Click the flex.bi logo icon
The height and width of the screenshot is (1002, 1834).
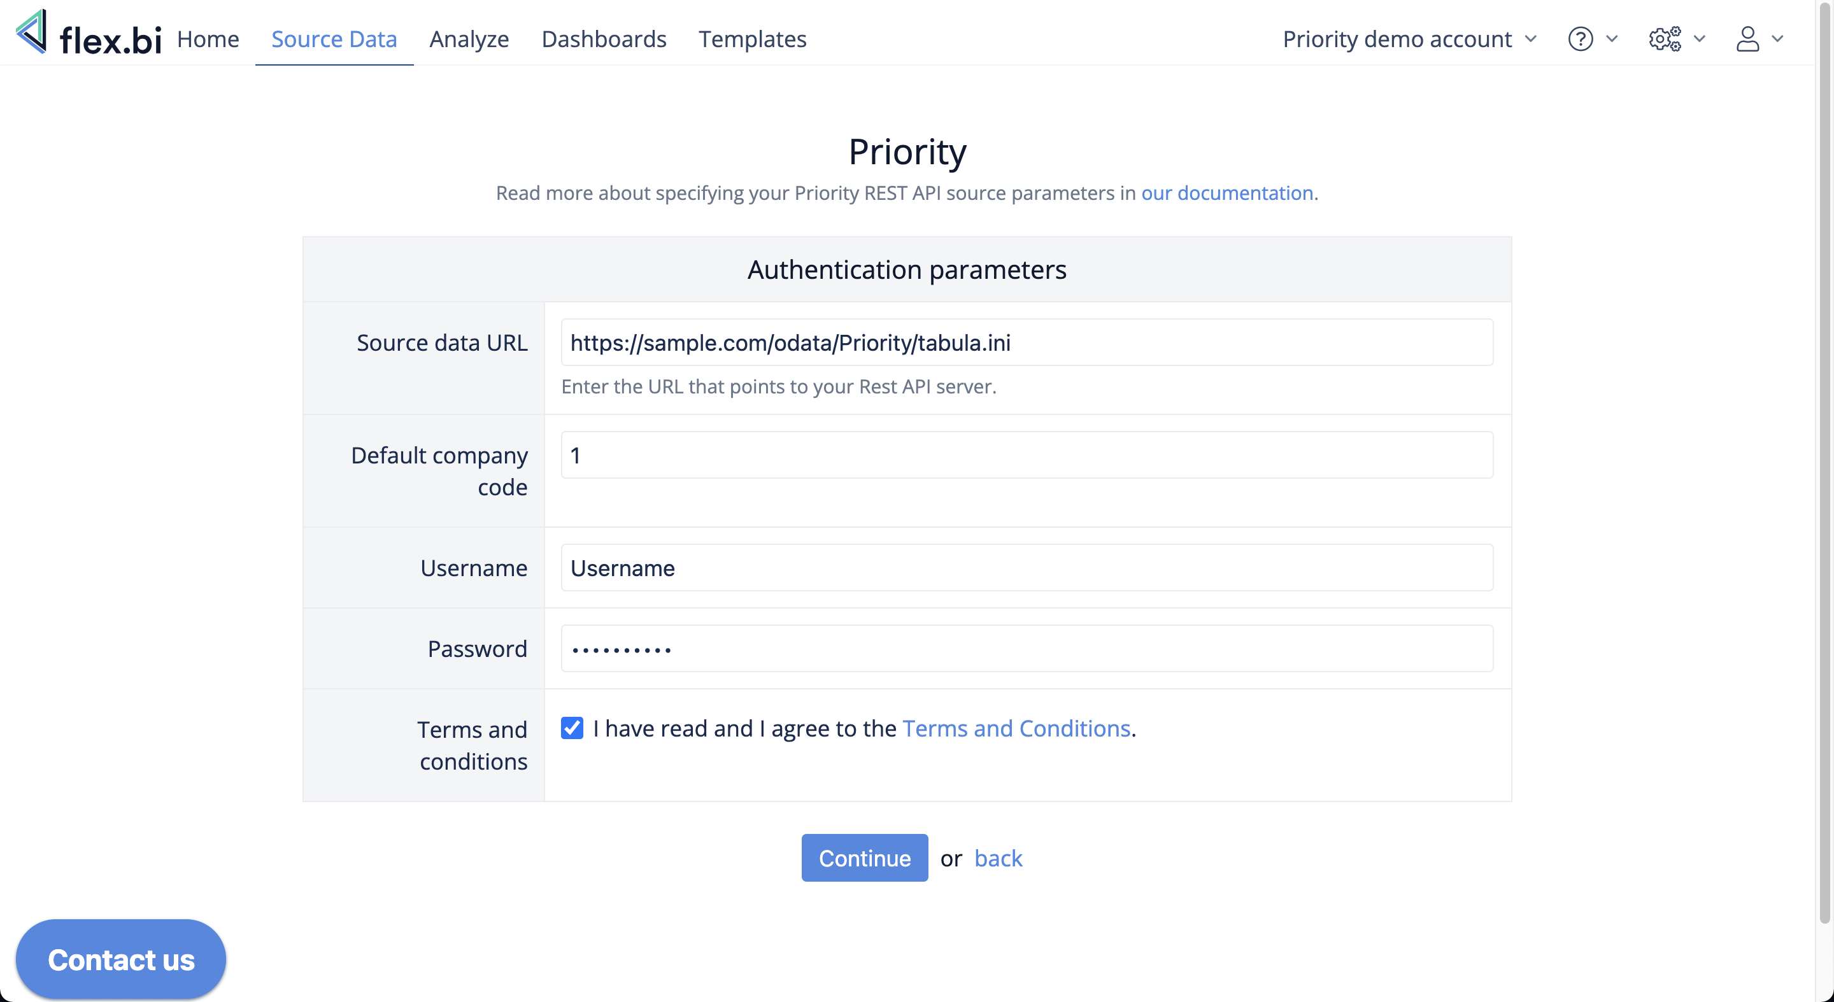point(32,32)
